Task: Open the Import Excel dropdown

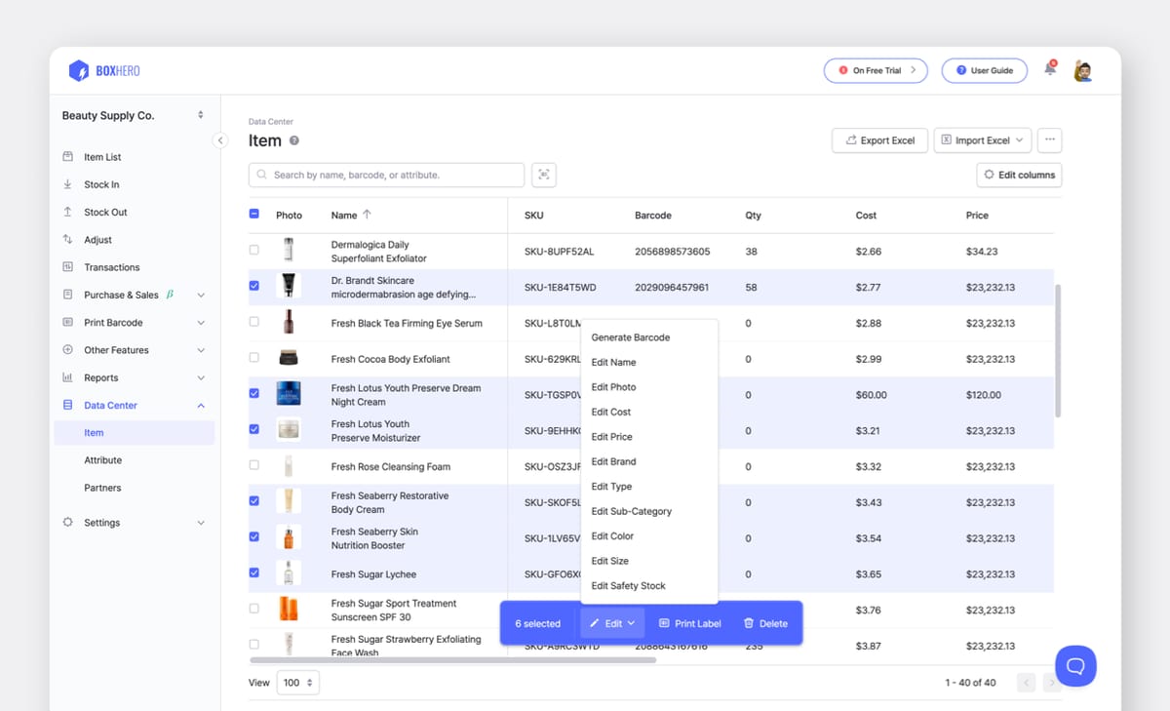Action: point(982,139)
